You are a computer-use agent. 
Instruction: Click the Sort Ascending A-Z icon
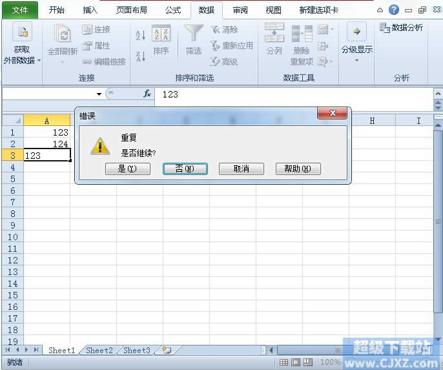(x=140, y=36)
